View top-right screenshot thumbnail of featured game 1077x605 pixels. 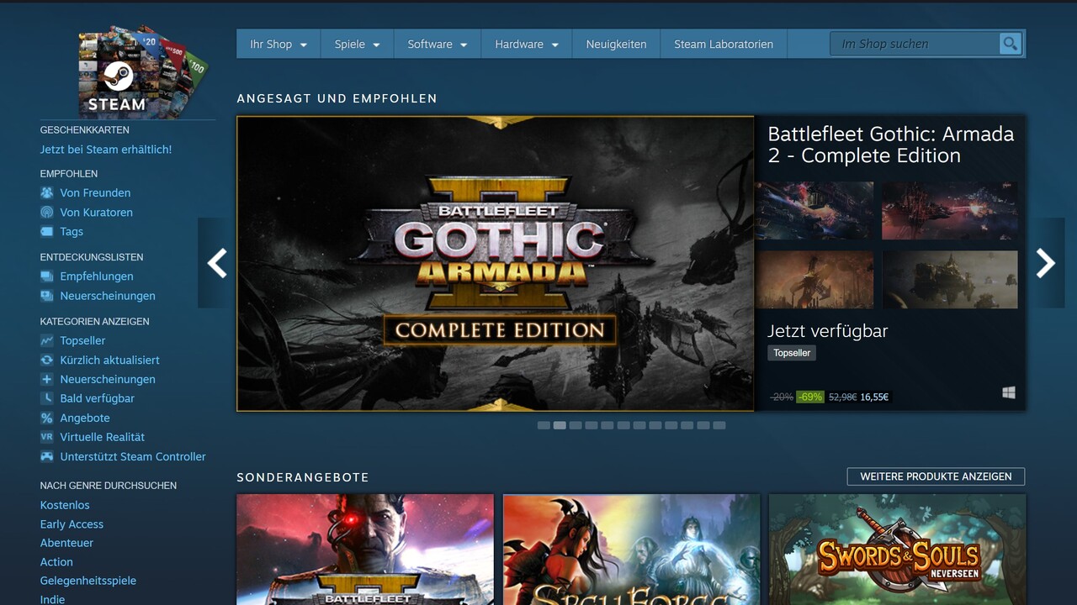(x=950, y=211)
